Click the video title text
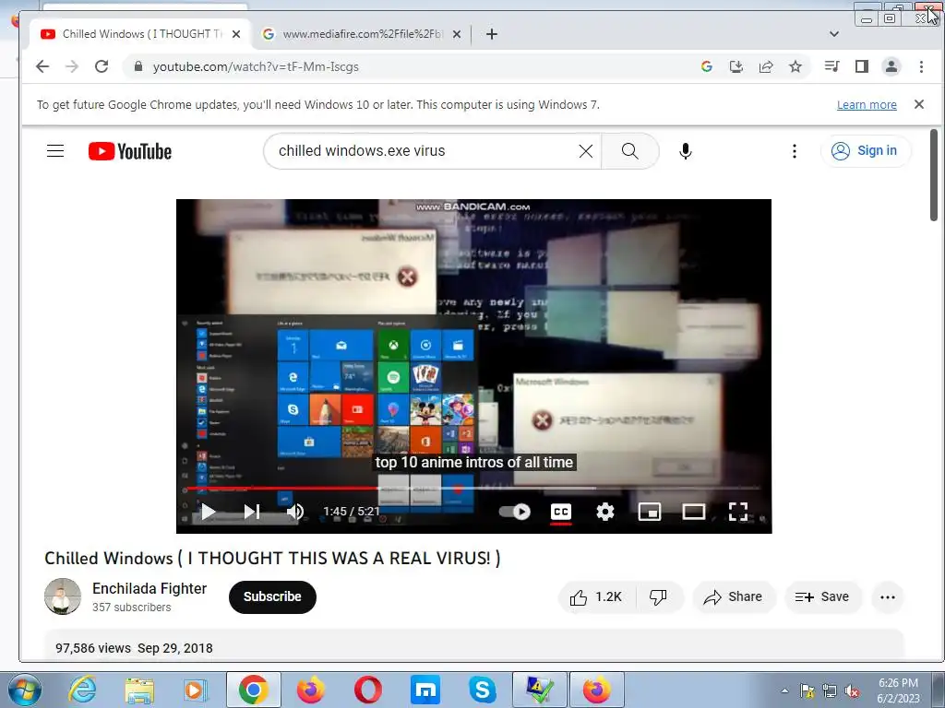 pyautogui.click(x=272, y=558)
